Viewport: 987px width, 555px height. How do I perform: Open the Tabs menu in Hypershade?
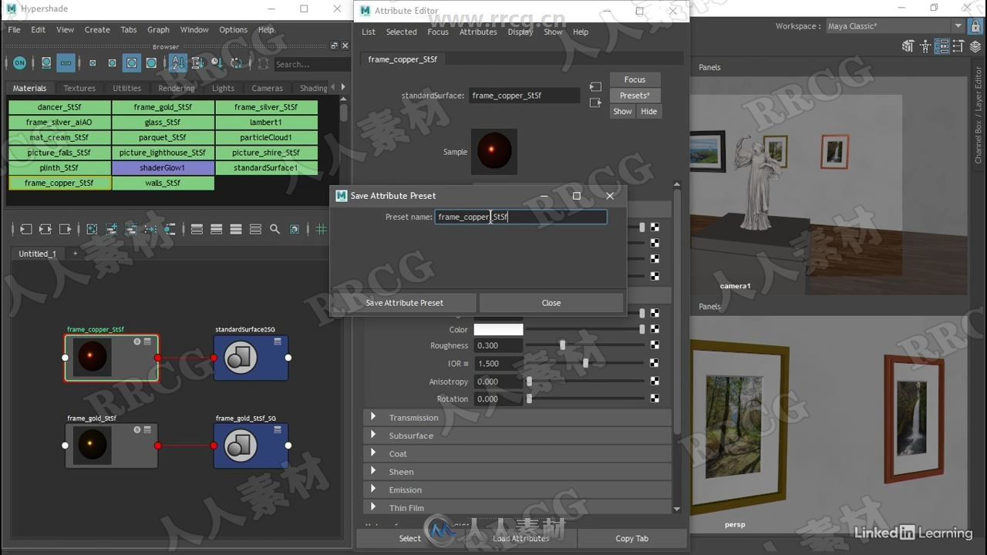(x=129, y=30)
